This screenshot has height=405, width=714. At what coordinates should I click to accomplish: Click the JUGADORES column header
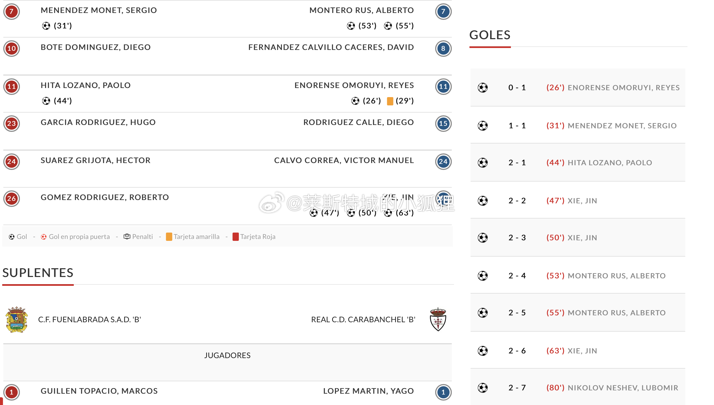pyautogui.click(x=227, y=355)
